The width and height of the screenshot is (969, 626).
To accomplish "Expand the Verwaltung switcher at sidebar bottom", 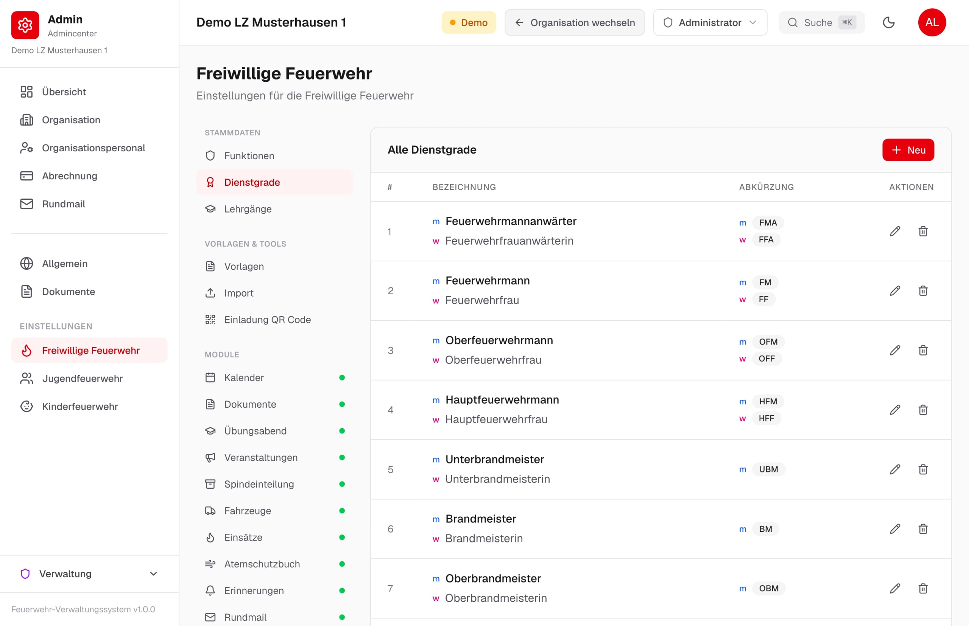I will [x=89, y=573].
